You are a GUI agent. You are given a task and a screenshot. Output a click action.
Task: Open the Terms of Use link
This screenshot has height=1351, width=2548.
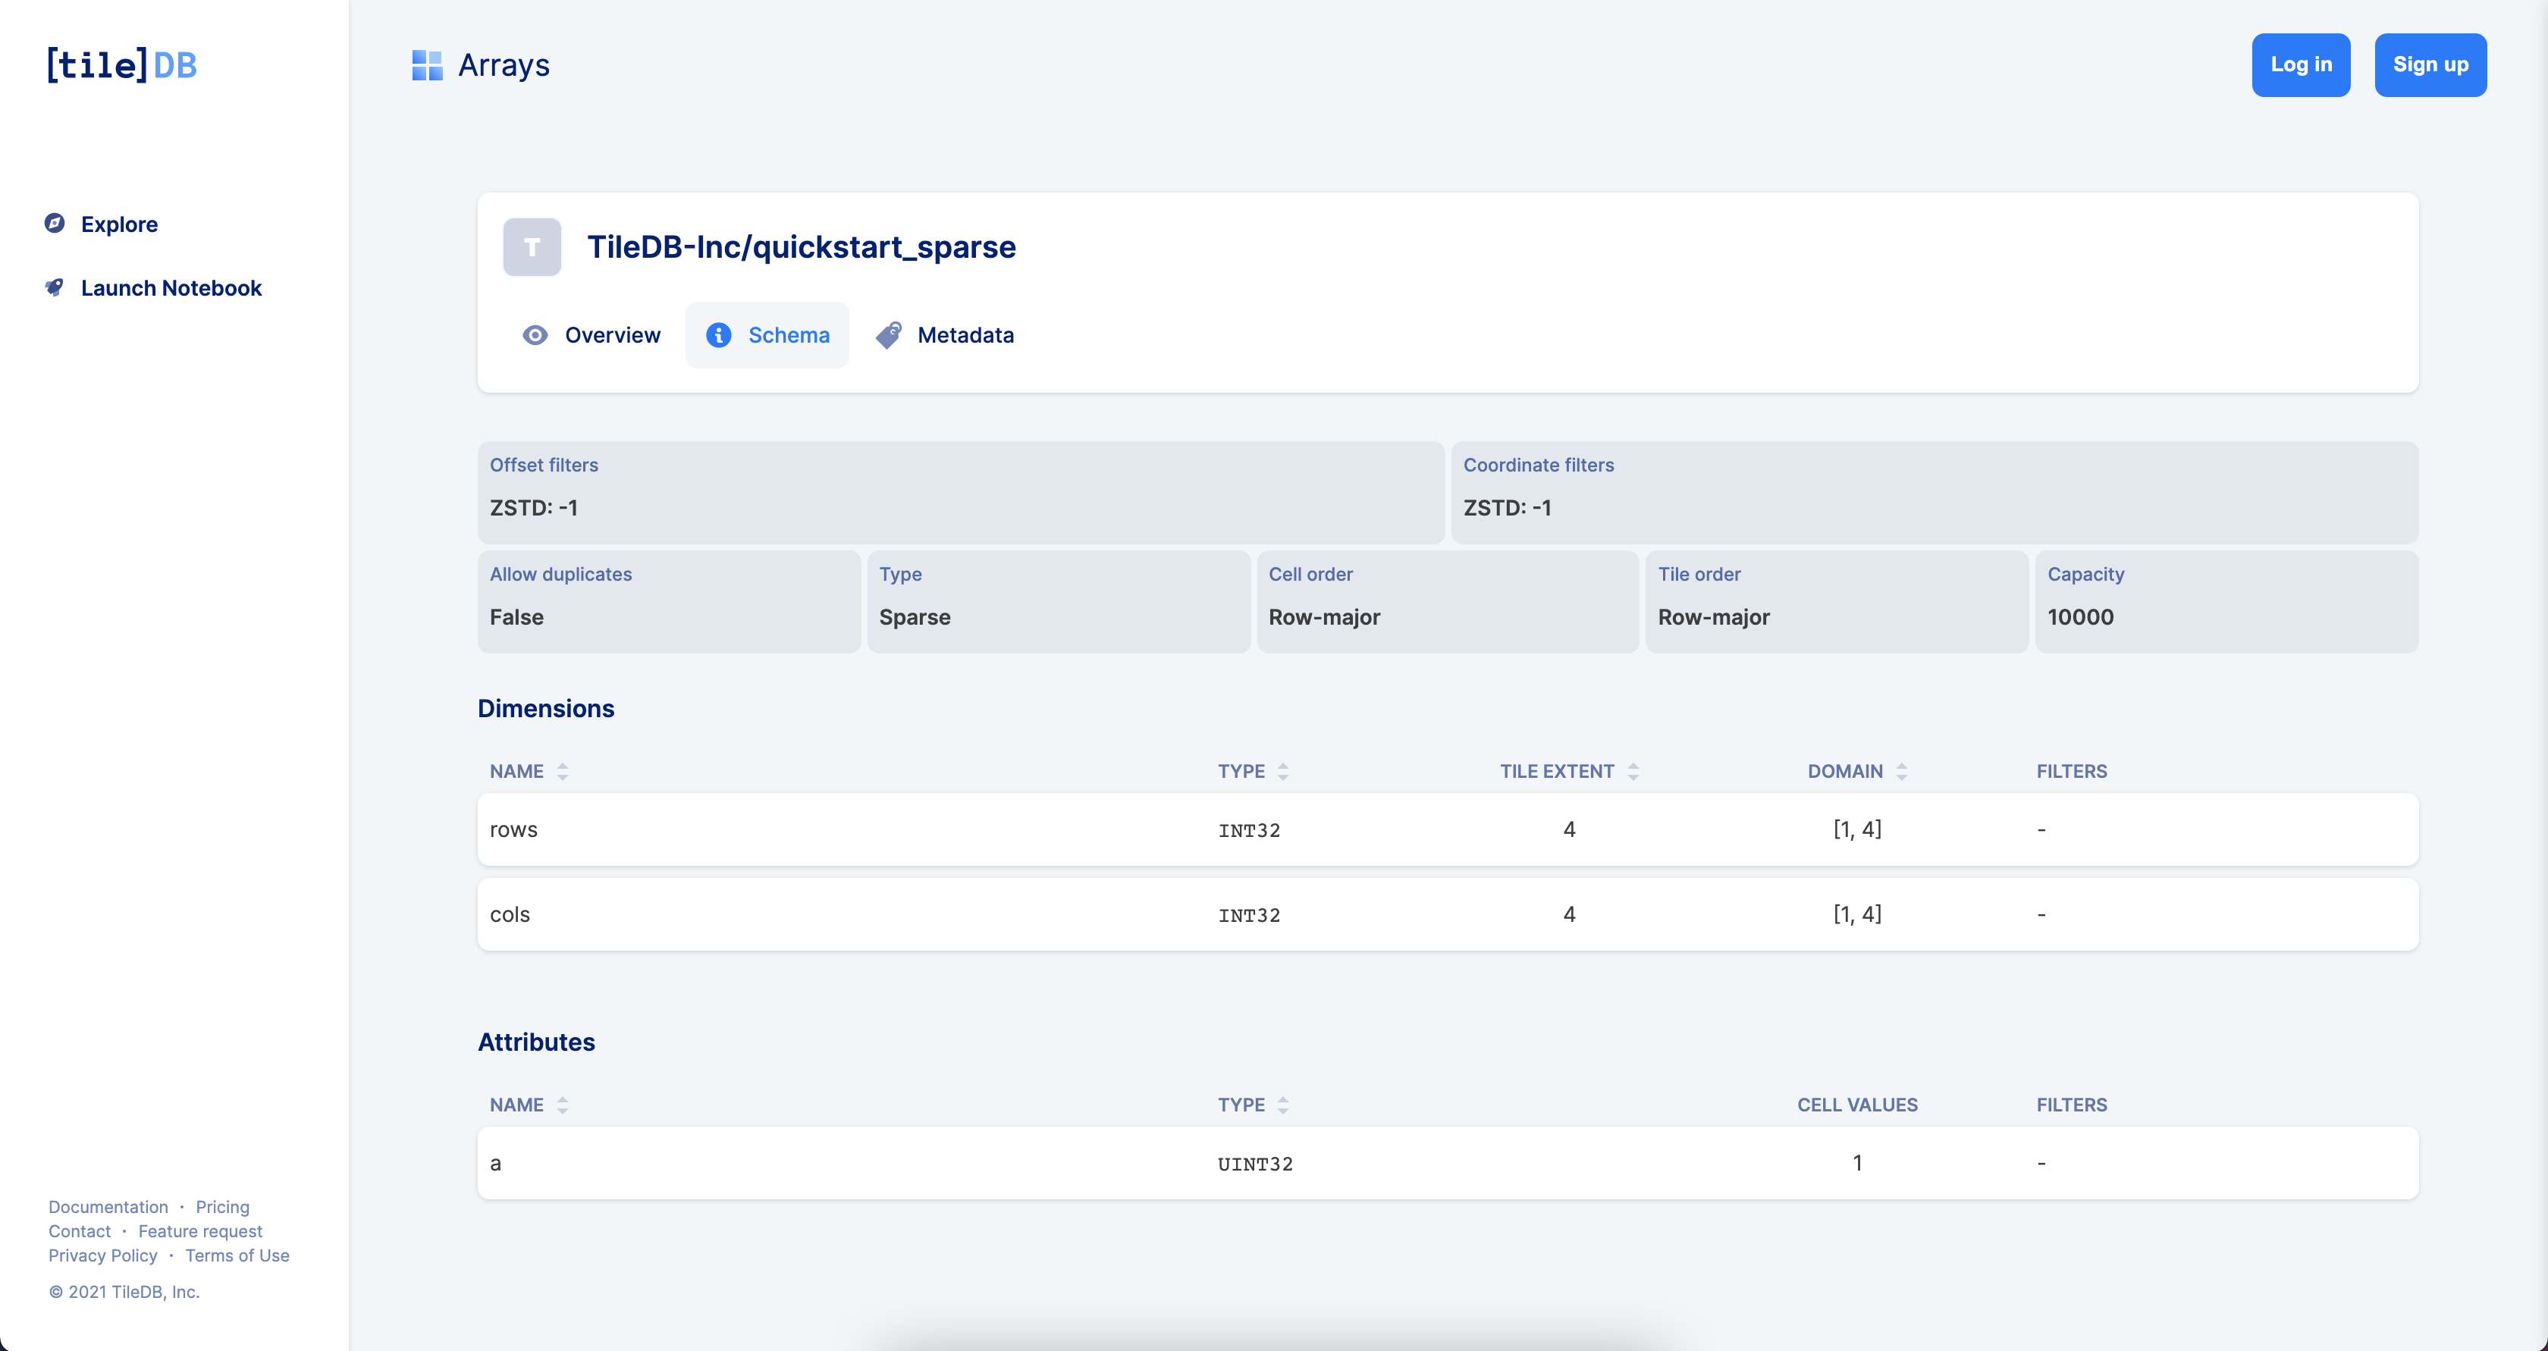237,1255
